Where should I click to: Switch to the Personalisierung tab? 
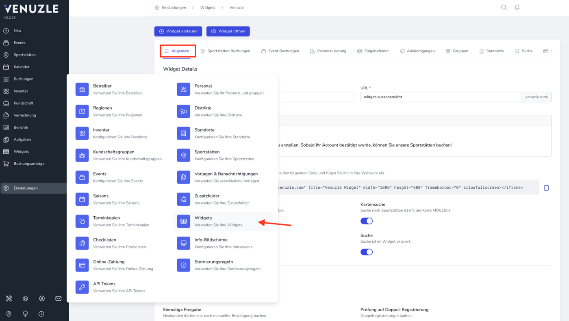click(328, 51)
